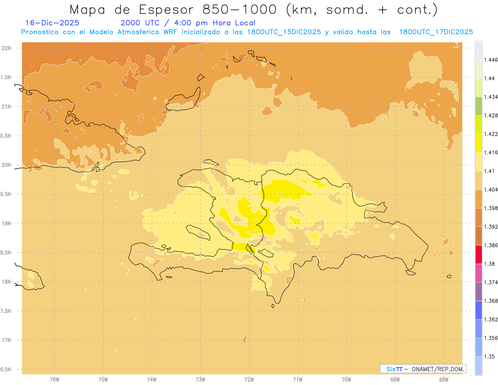Click the 69W longitude label

tap(395, 380)
